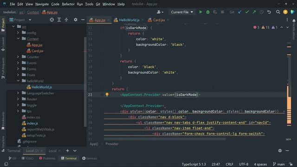Go to next highlighted error arrow

point(288,27)
